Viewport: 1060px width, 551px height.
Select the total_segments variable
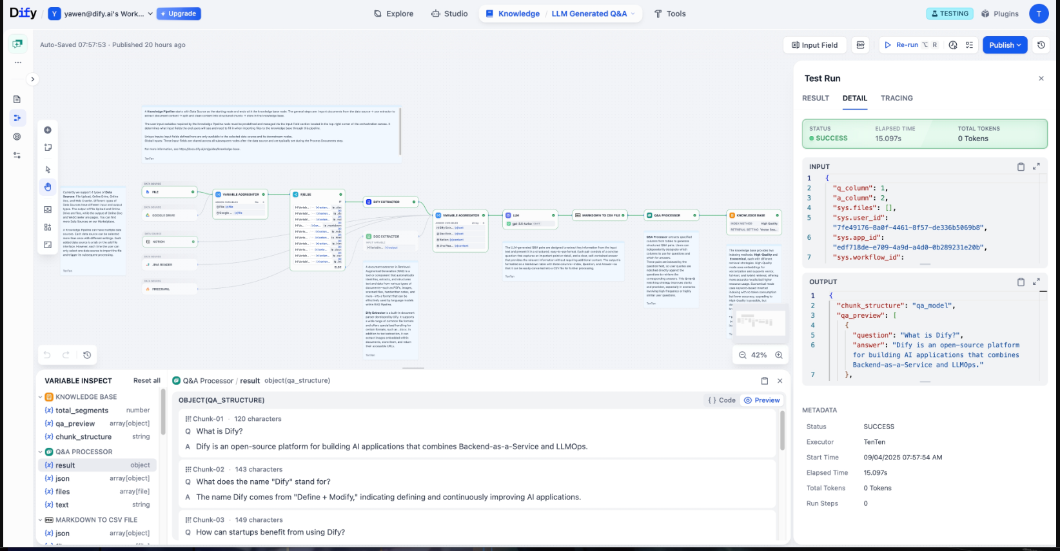click(x=97, y=410)
